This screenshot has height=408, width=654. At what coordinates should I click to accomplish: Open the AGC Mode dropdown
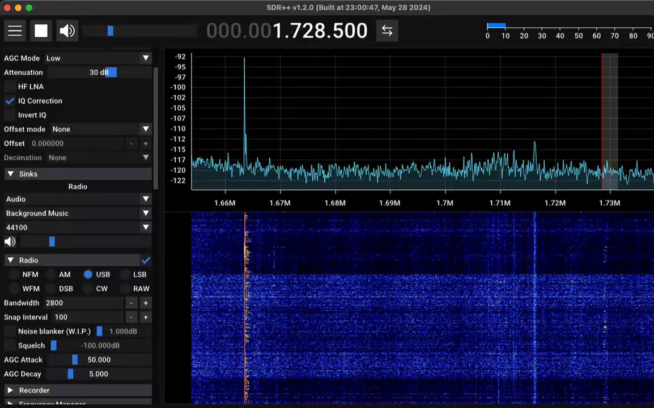[x=98, y=58]
